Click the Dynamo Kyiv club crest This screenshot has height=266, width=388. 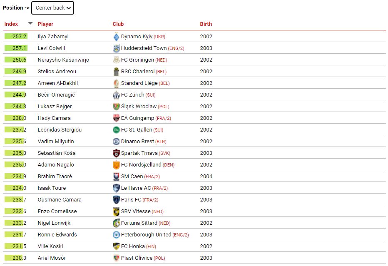(x=116, y=37)
